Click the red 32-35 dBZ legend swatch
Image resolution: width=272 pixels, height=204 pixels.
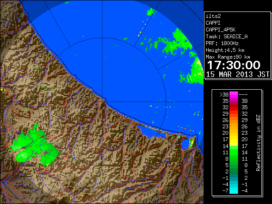point(234,108)
